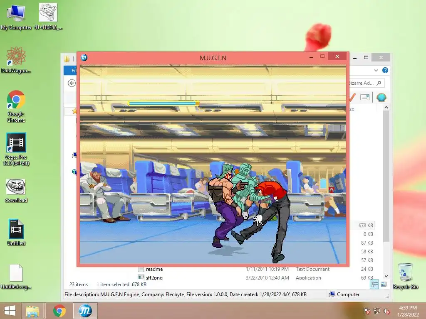Click the 'readme' file name in Explorer
426x319 pixels.
click(154, 269)
